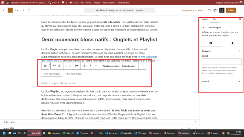The image size is (244, 137).
Task: Select the first Titre de l'onglet tab
Action: (52, 74)
